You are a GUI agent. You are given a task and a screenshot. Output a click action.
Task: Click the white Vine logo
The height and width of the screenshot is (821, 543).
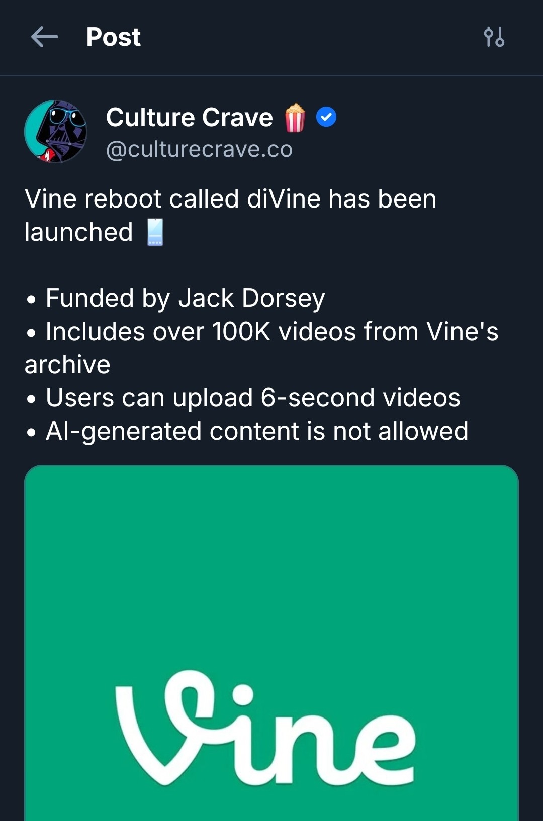(265, 728)
